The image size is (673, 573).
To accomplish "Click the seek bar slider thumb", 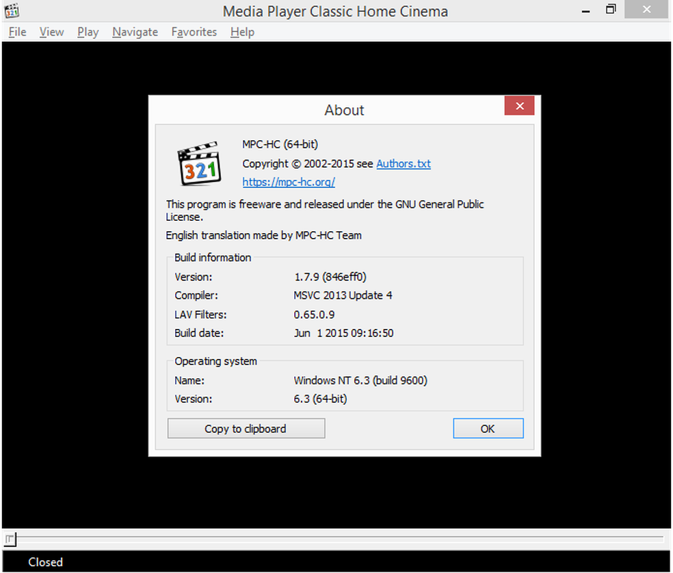I will click(x=10, y=539).
